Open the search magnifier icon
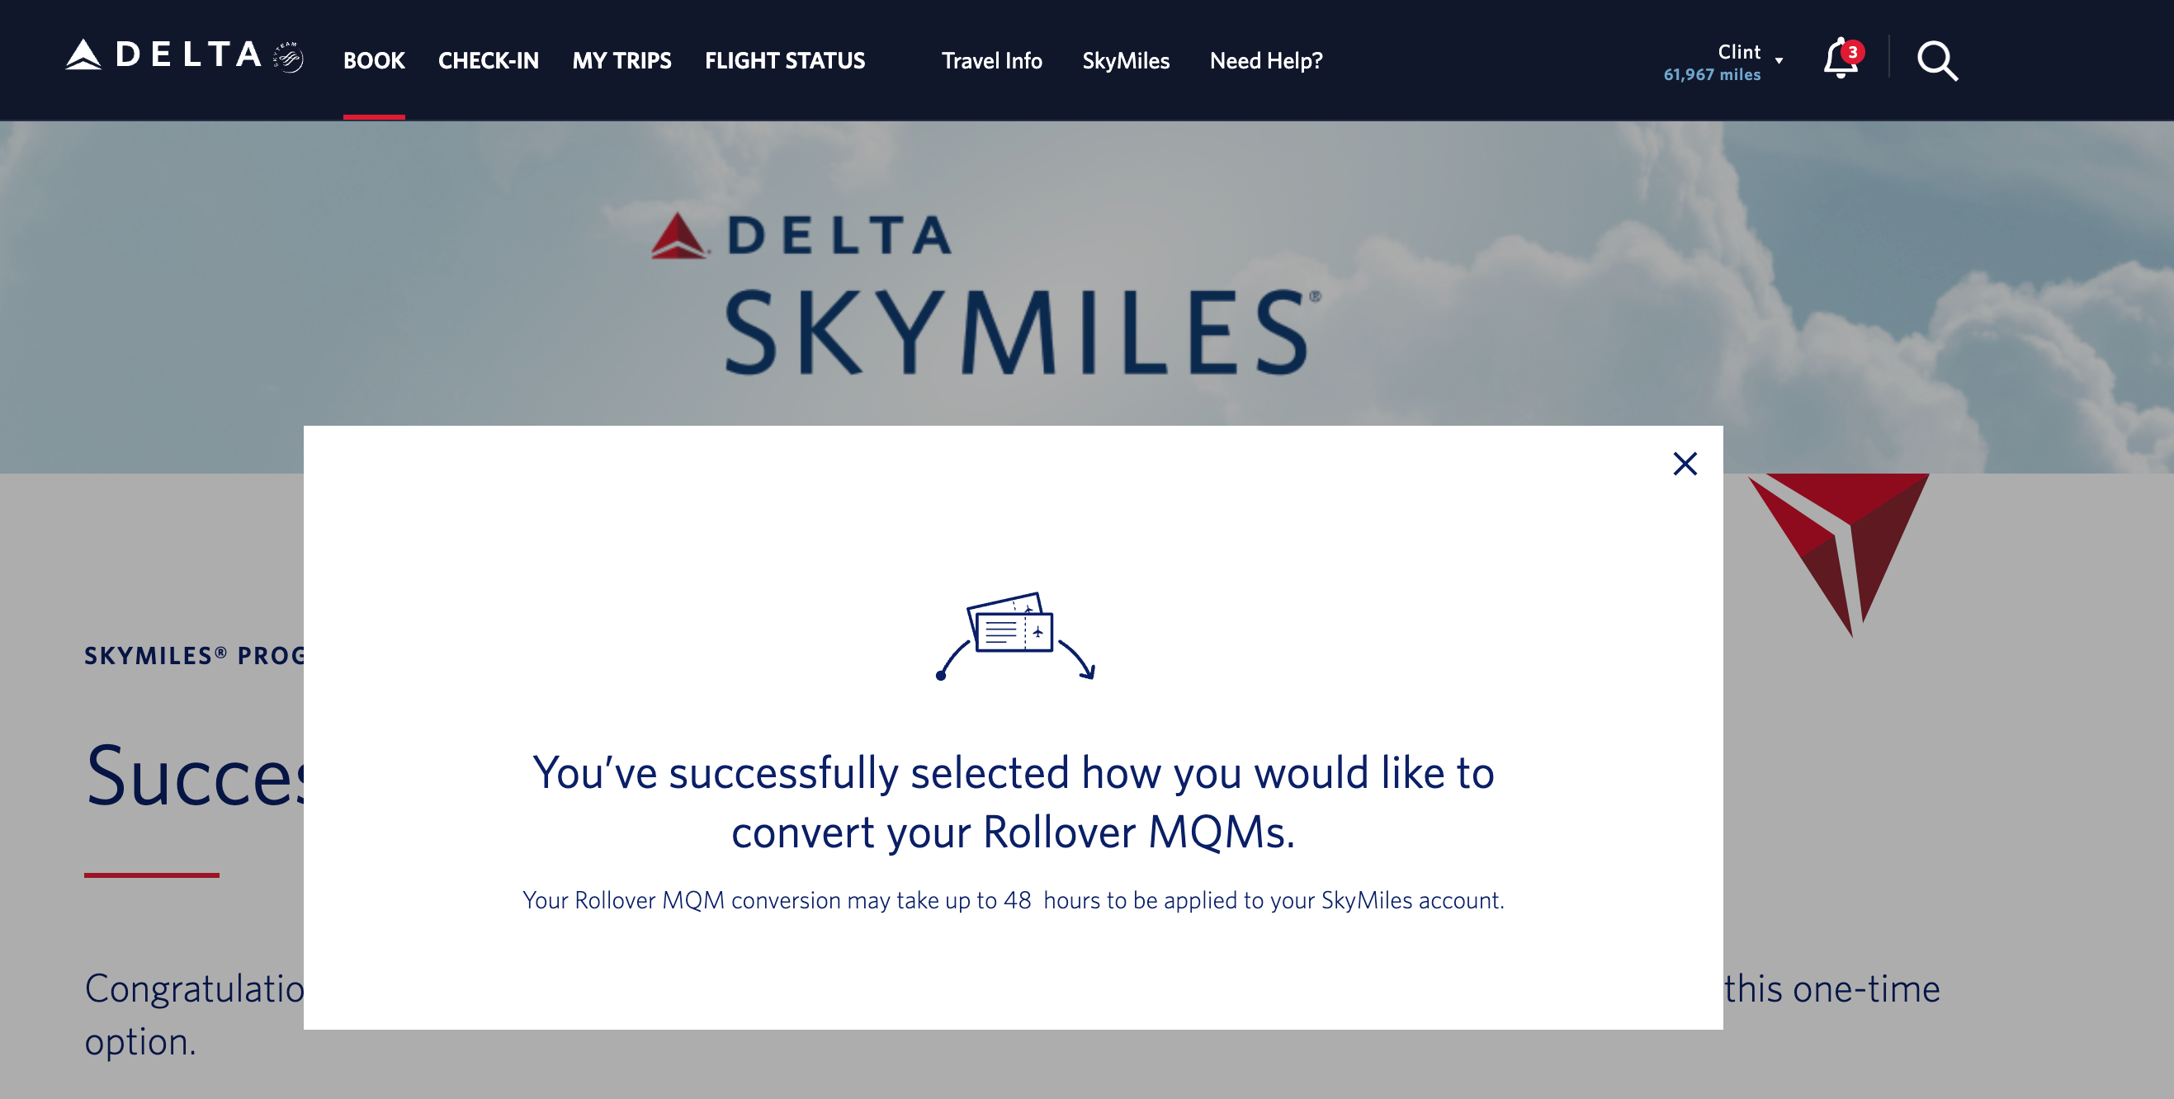2174x1099 pixels. 1936,61
